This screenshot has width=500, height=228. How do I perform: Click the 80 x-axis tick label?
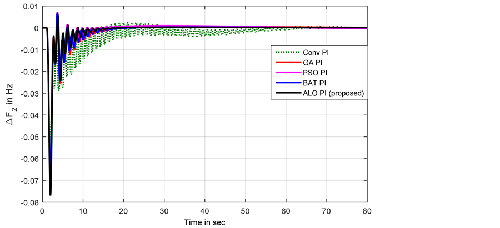(x=367, y=211)
